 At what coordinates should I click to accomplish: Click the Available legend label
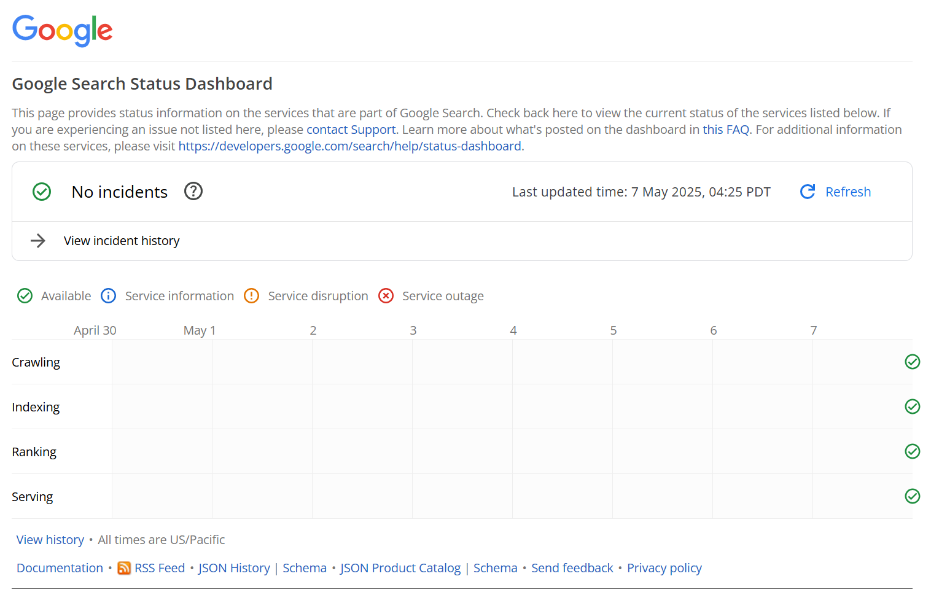[x=66, y=296]
